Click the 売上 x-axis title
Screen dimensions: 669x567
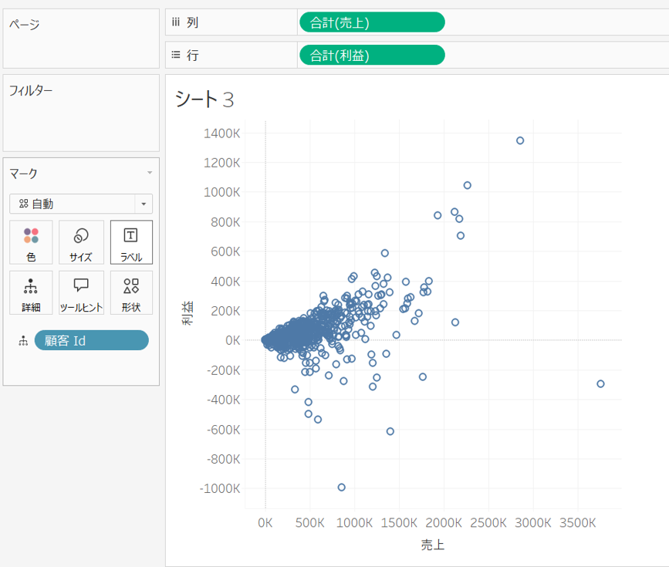click(x=433, y=545)
